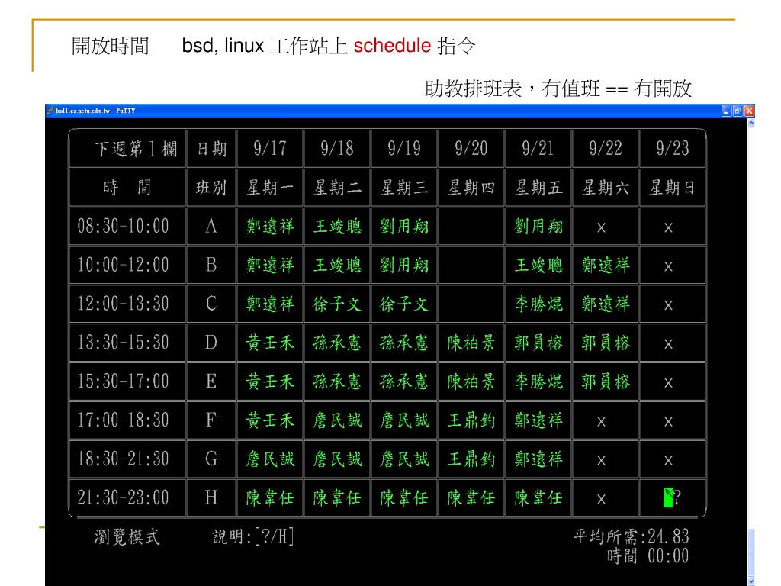Click the 開放時間 heading text
This screenshot has width=781, height=586.
(110, 46)
